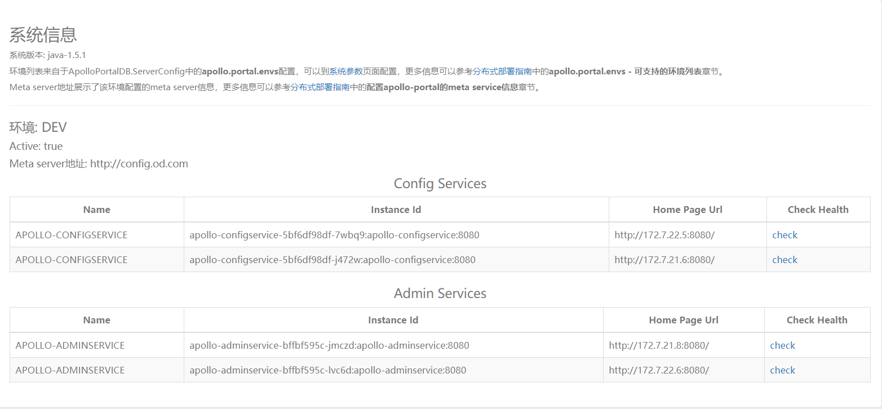Open 分布式部署指南 link in Meta server line
Image resolution: width=882 pixels, height=409 pixels.
pyautogui.click(x=320, y=87)
